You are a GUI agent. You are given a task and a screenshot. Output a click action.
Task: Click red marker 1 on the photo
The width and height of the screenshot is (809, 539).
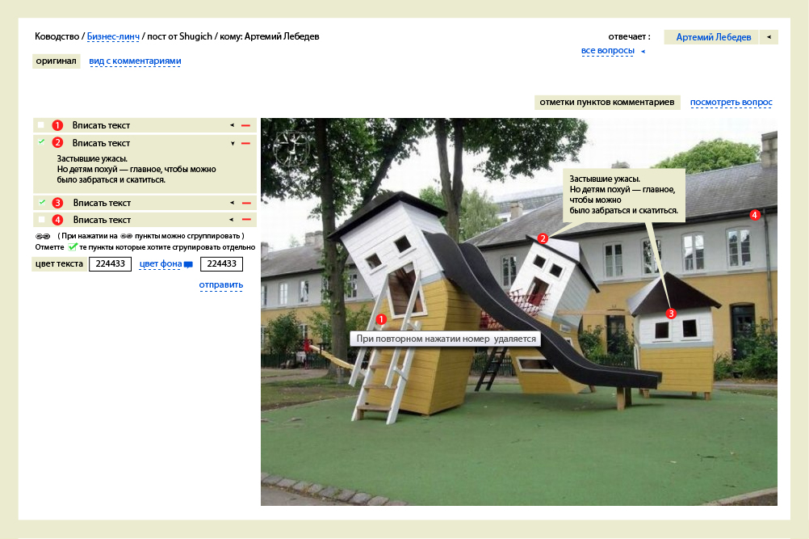tap(382, 320)
